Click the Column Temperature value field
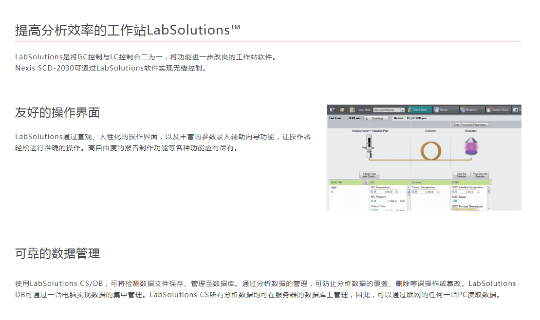The width and height of the screenshot is (540, 320). click(x=424, y=192)
